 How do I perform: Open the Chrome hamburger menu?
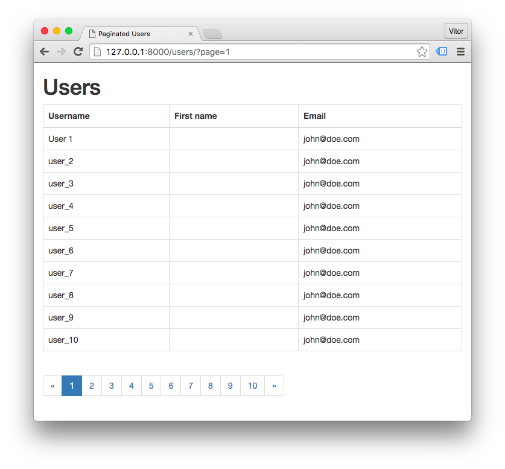[x=460, y=51]
